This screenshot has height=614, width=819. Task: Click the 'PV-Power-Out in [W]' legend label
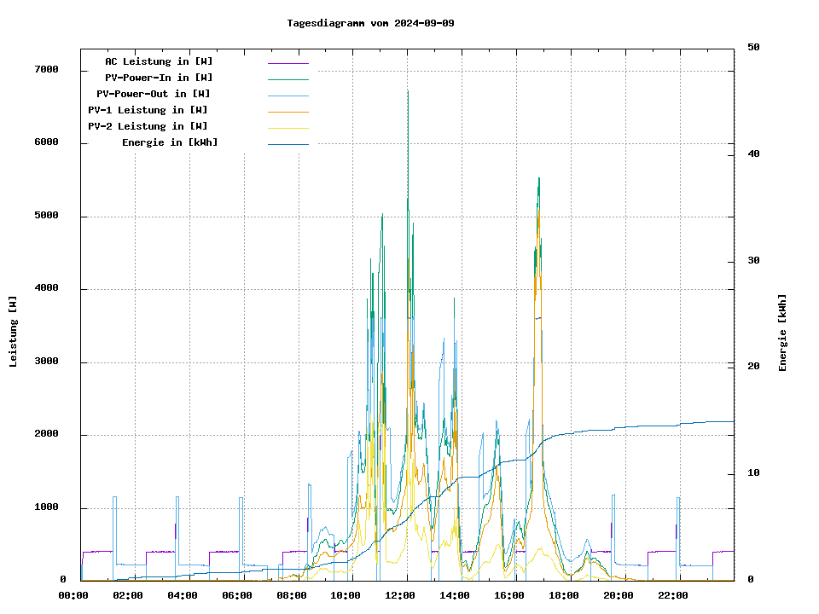tap(153, 94)
